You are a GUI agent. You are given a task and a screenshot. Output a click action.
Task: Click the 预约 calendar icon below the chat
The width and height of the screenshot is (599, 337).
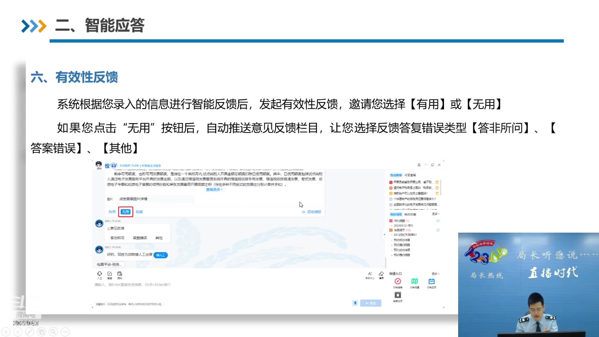(120, 274)
